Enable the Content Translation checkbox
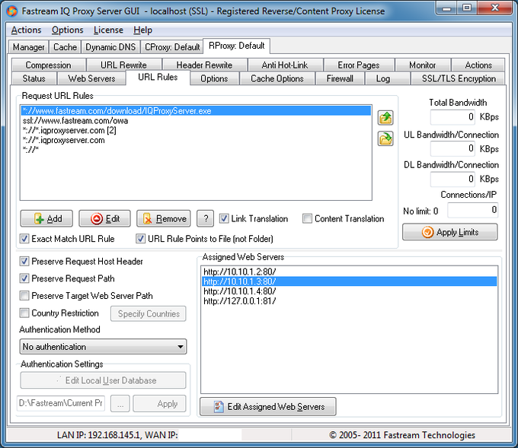Screen dimensions: 518x448 [307, 218]
